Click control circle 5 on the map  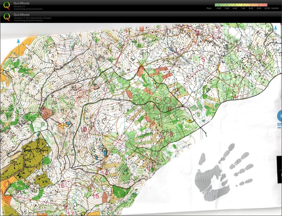click(200, 67)
